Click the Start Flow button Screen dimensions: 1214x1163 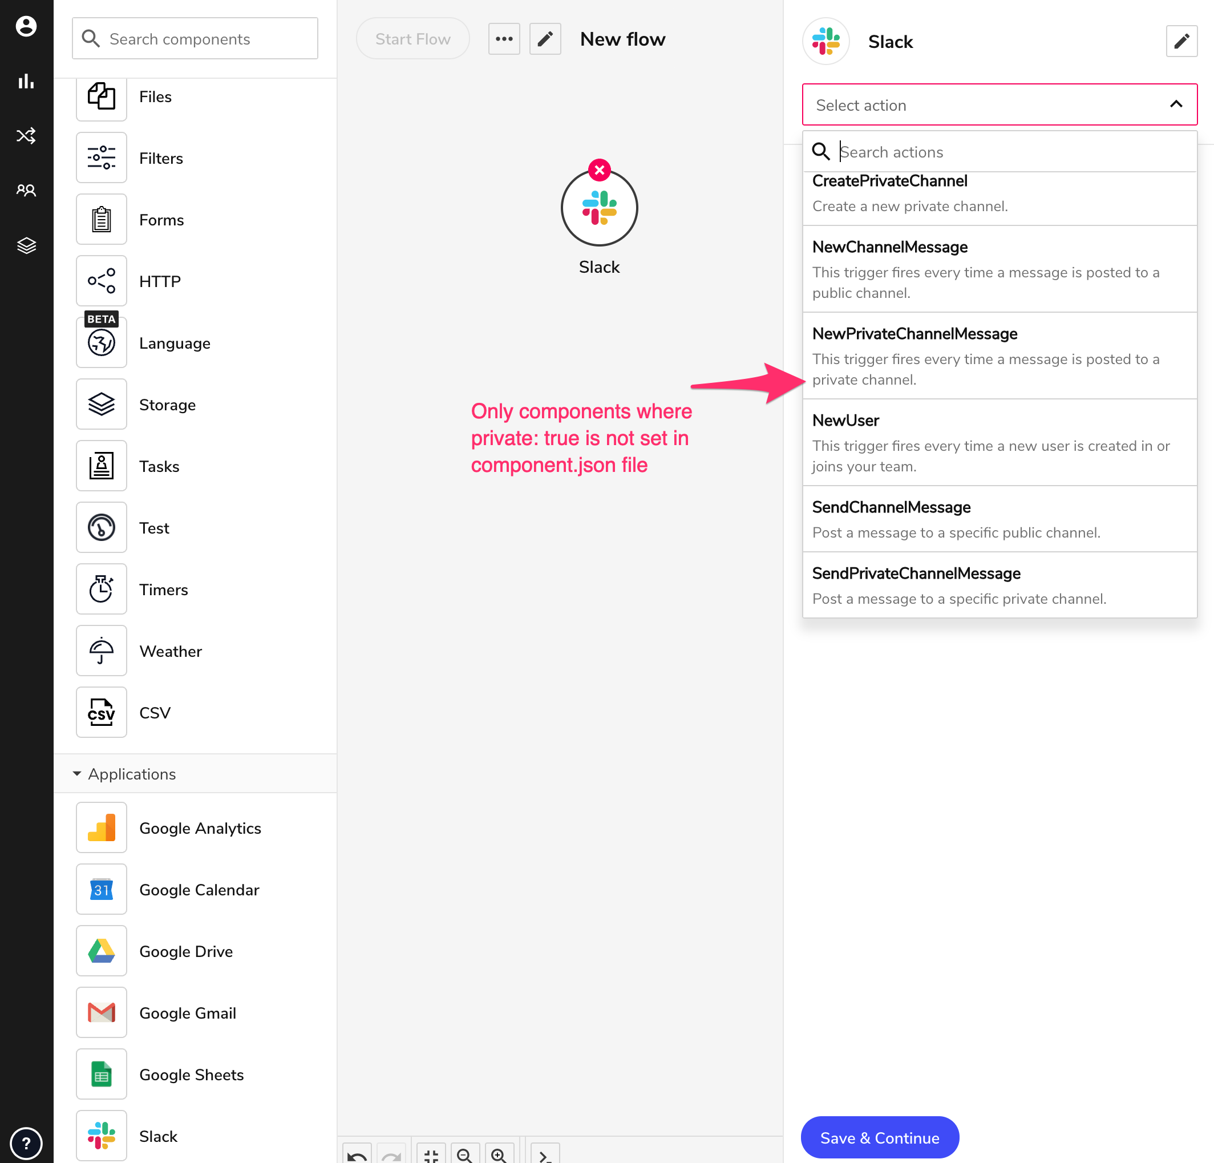tap(412, 39)
